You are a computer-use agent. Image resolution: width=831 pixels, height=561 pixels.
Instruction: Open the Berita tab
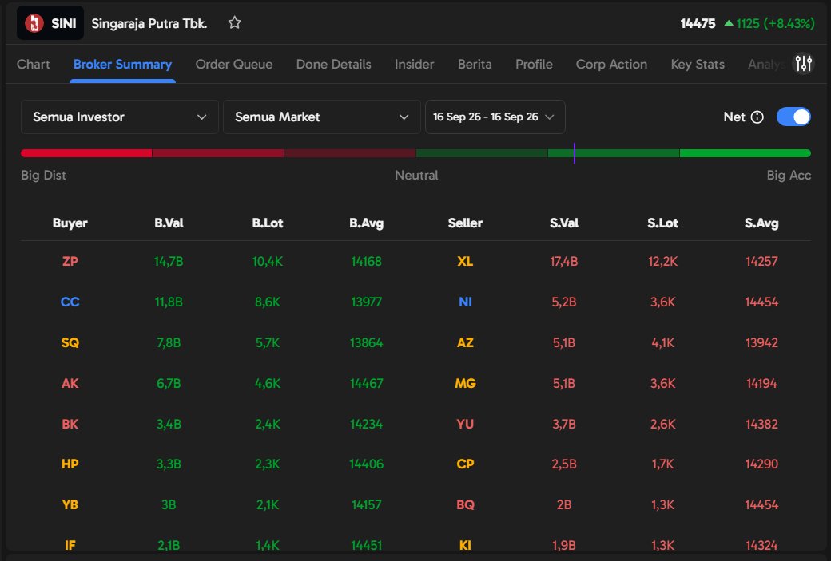click(475, 64)
